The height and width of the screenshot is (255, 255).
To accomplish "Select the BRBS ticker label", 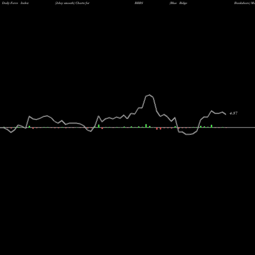I will pyautogui.click(x=139, y=3).
